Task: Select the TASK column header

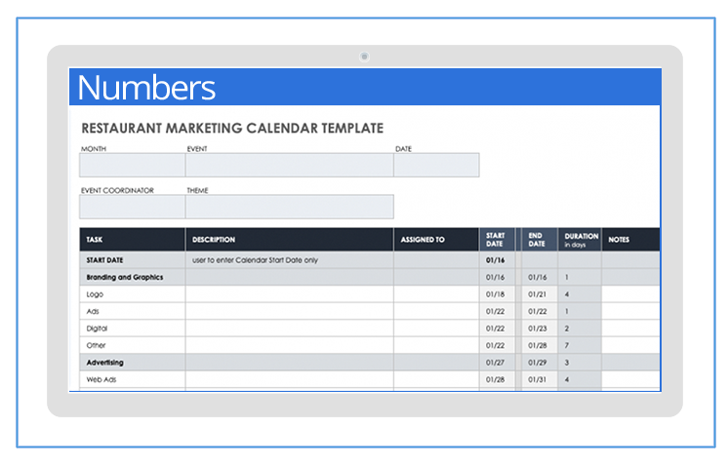Action: (x=132, y=240)
